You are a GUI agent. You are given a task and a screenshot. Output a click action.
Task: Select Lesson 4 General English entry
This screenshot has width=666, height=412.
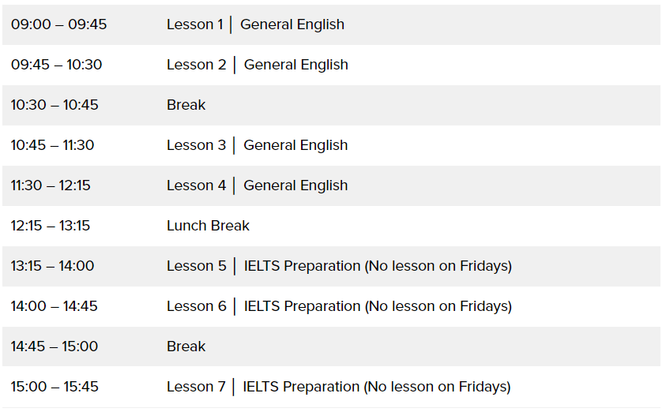click(257, 185)
